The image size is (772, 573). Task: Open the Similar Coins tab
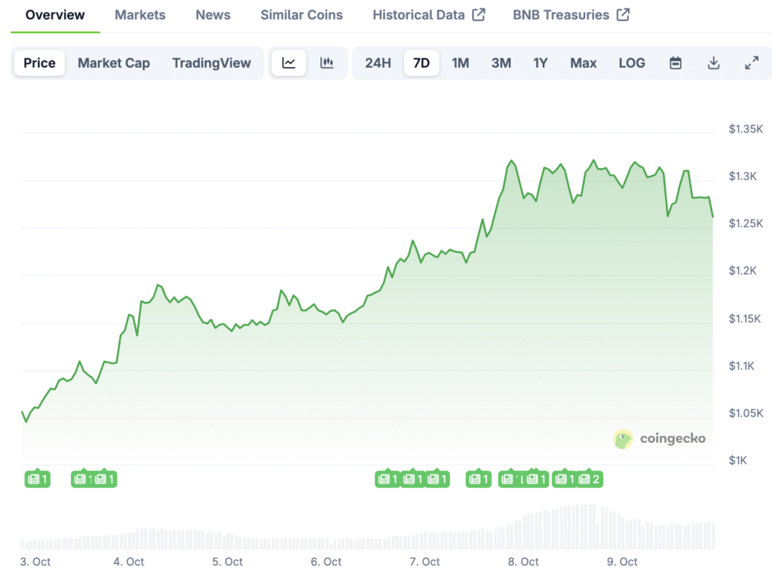(x=302, y=15)
